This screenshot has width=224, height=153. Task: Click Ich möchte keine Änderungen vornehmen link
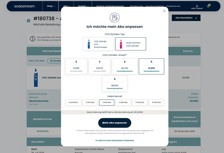point(115,140)
